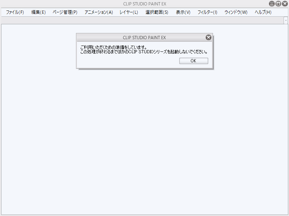
Task: Open the 表示(V) menu
Action: point(183,12)
